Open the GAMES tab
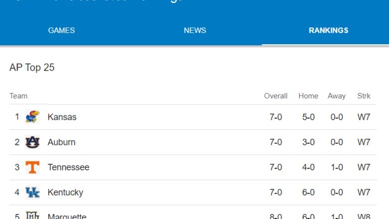The image size is (389, 219). pyautogui.click(x=61, y=30)
